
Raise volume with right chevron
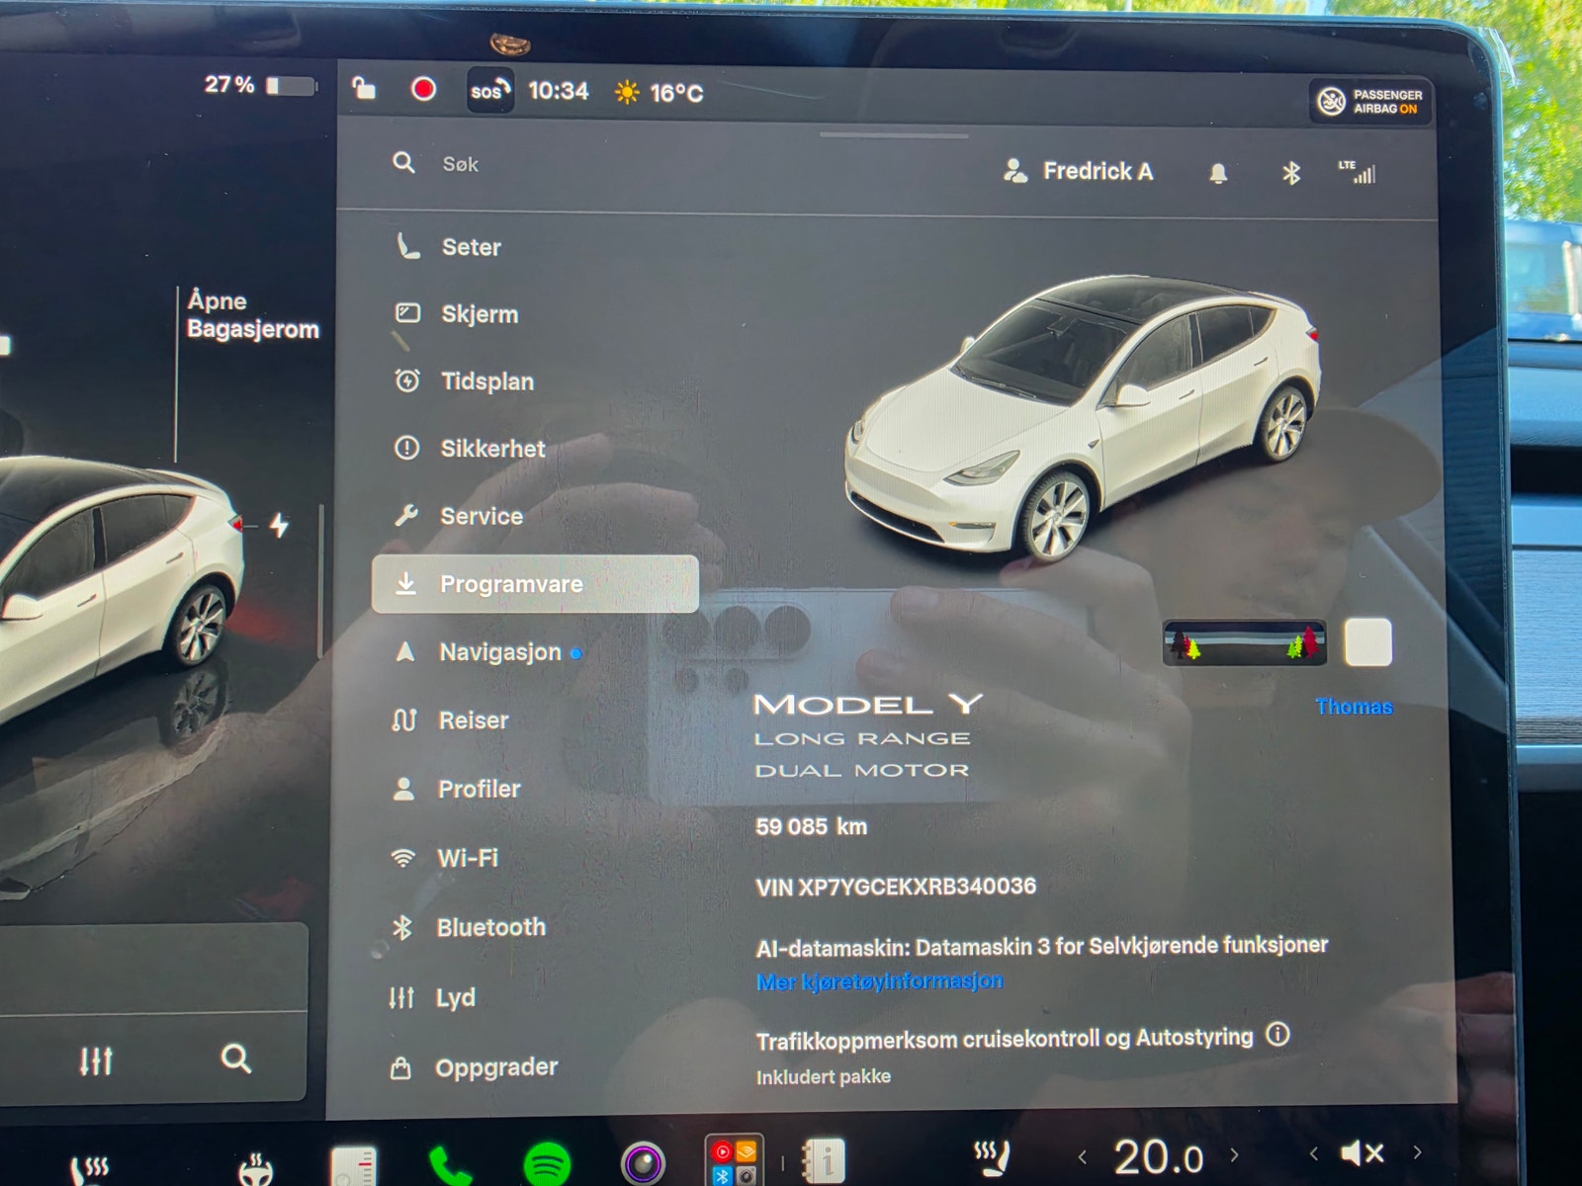pyautogui.click(x=1418, y=1151)
